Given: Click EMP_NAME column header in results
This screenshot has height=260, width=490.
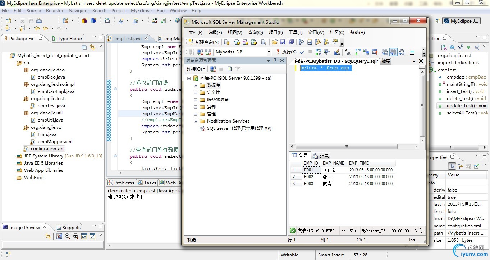Looking at the screenshot, I should (x=334, y=163).
